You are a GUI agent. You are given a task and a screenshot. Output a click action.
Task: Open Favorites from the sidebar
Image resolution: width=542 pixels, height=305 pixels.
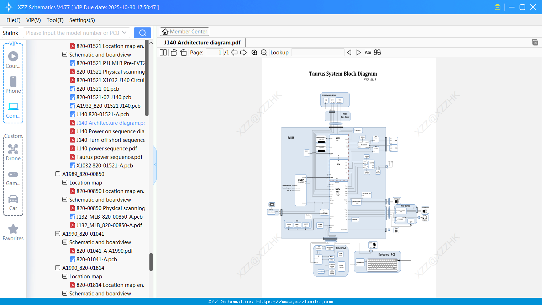[x=13, y=232]
